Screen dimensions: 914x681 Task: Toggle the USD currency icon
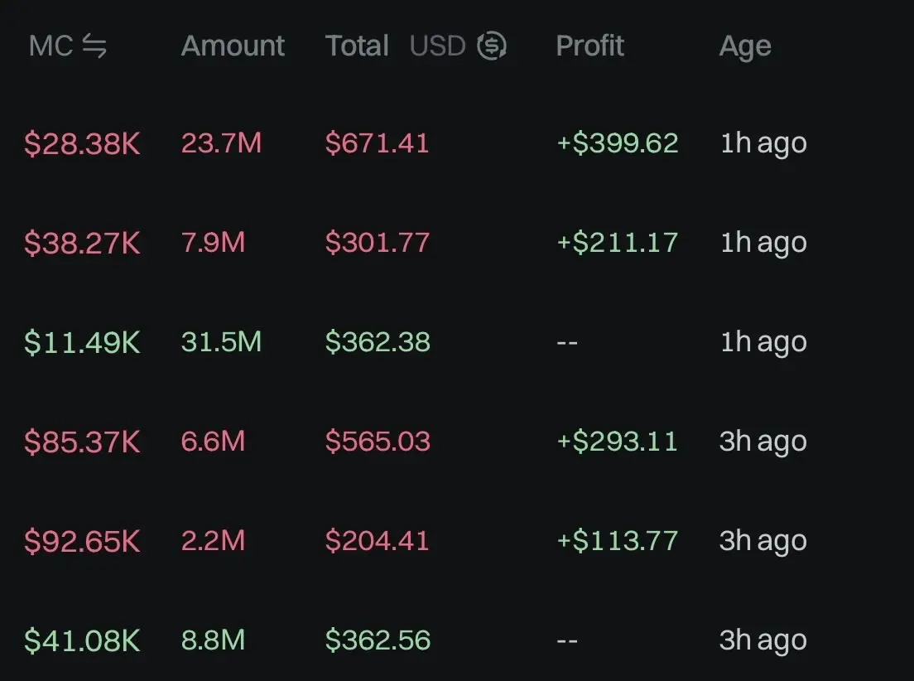[492, 46]
